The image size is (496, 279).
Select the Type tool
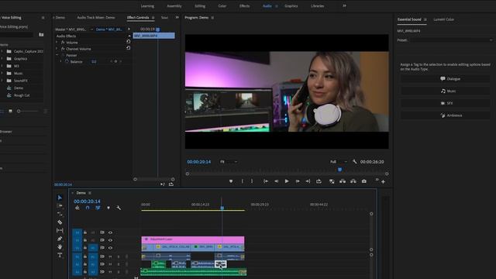click(60, 255)
